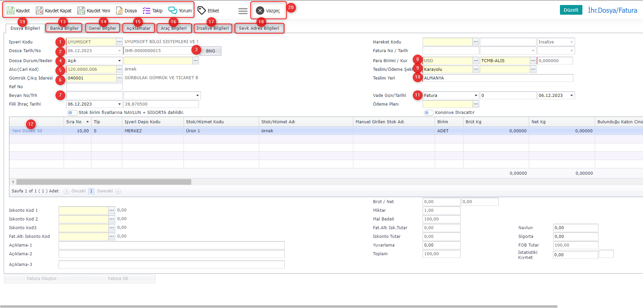Open İşyeri Kodu lookup ellipsis

coord(120,42)
